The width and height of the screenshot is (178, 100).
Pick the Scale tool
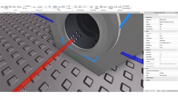click(x=10, y=7)
